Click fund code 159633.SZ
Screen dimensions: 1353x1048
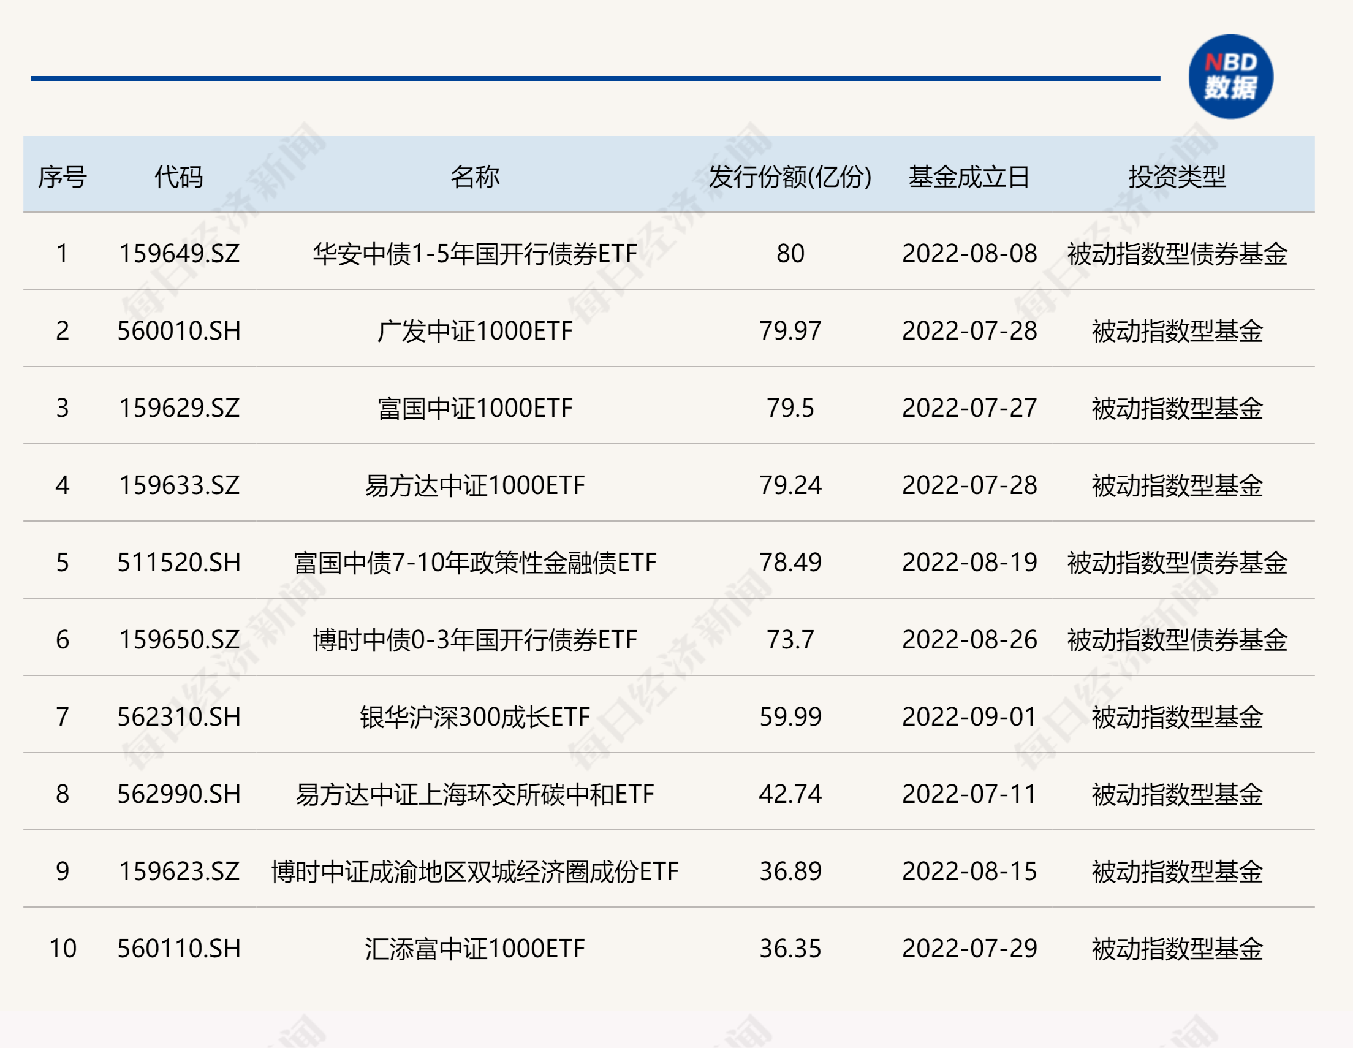click(179, 485)
